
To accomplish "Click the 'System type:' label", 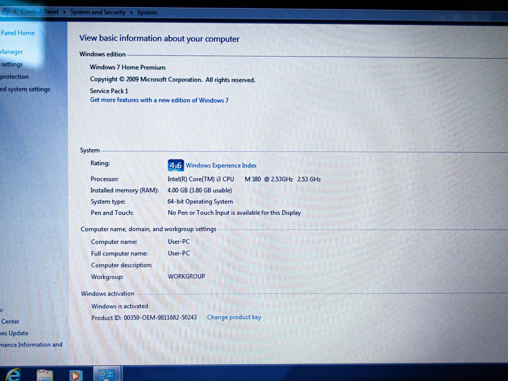I will (108, 202).
